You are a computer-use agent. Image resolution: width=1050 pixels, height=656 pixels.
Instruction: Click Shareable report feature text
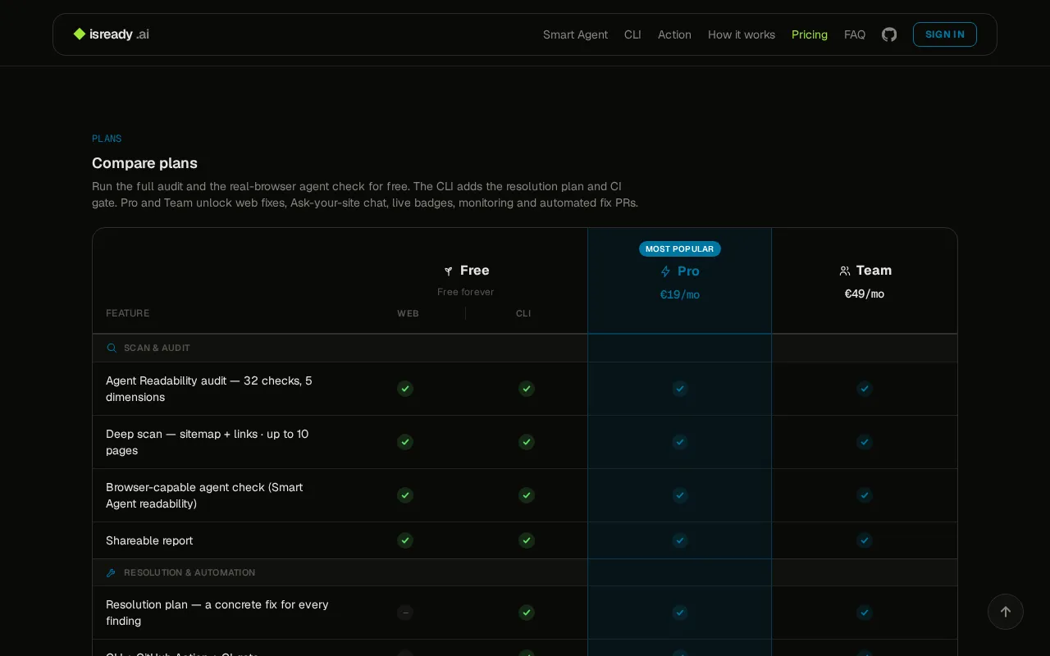point(149,540)
